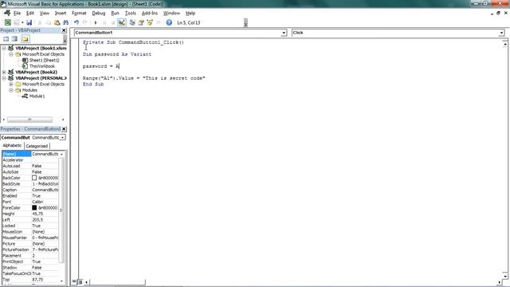Click the grayed-out Toolbox icon

click(159, 22)
